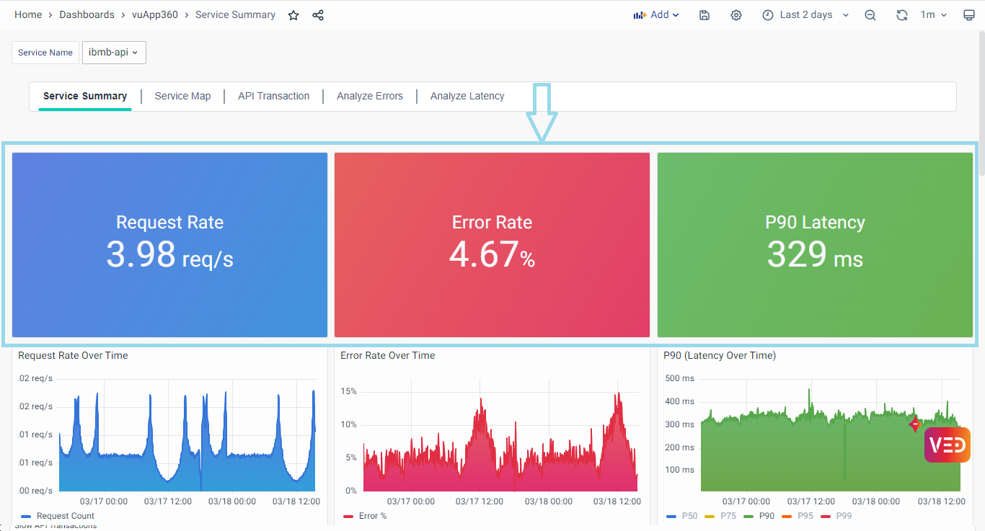Click the Request Count legend color swatch

(x=27, y=516)
